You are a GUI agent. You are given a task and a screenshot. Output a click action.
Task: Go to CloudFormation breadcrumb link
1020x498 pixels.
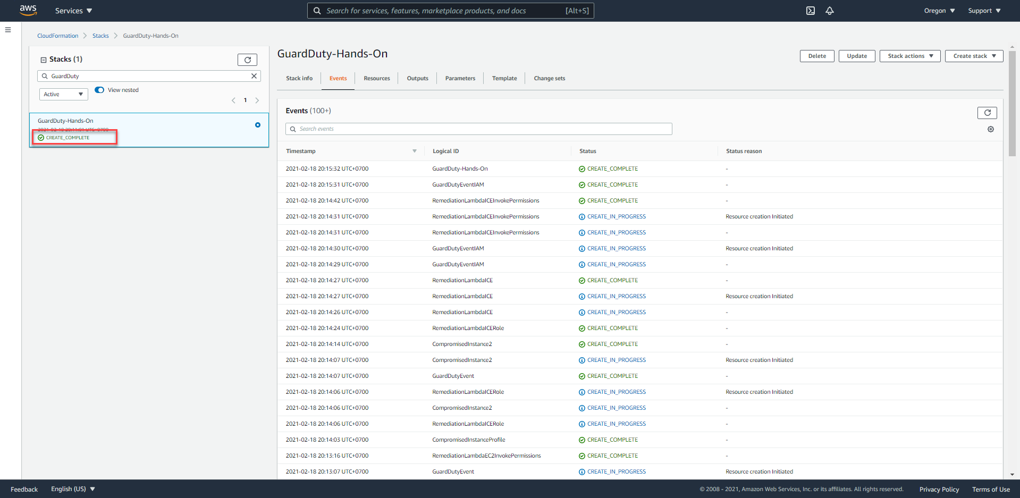(57, 36)
